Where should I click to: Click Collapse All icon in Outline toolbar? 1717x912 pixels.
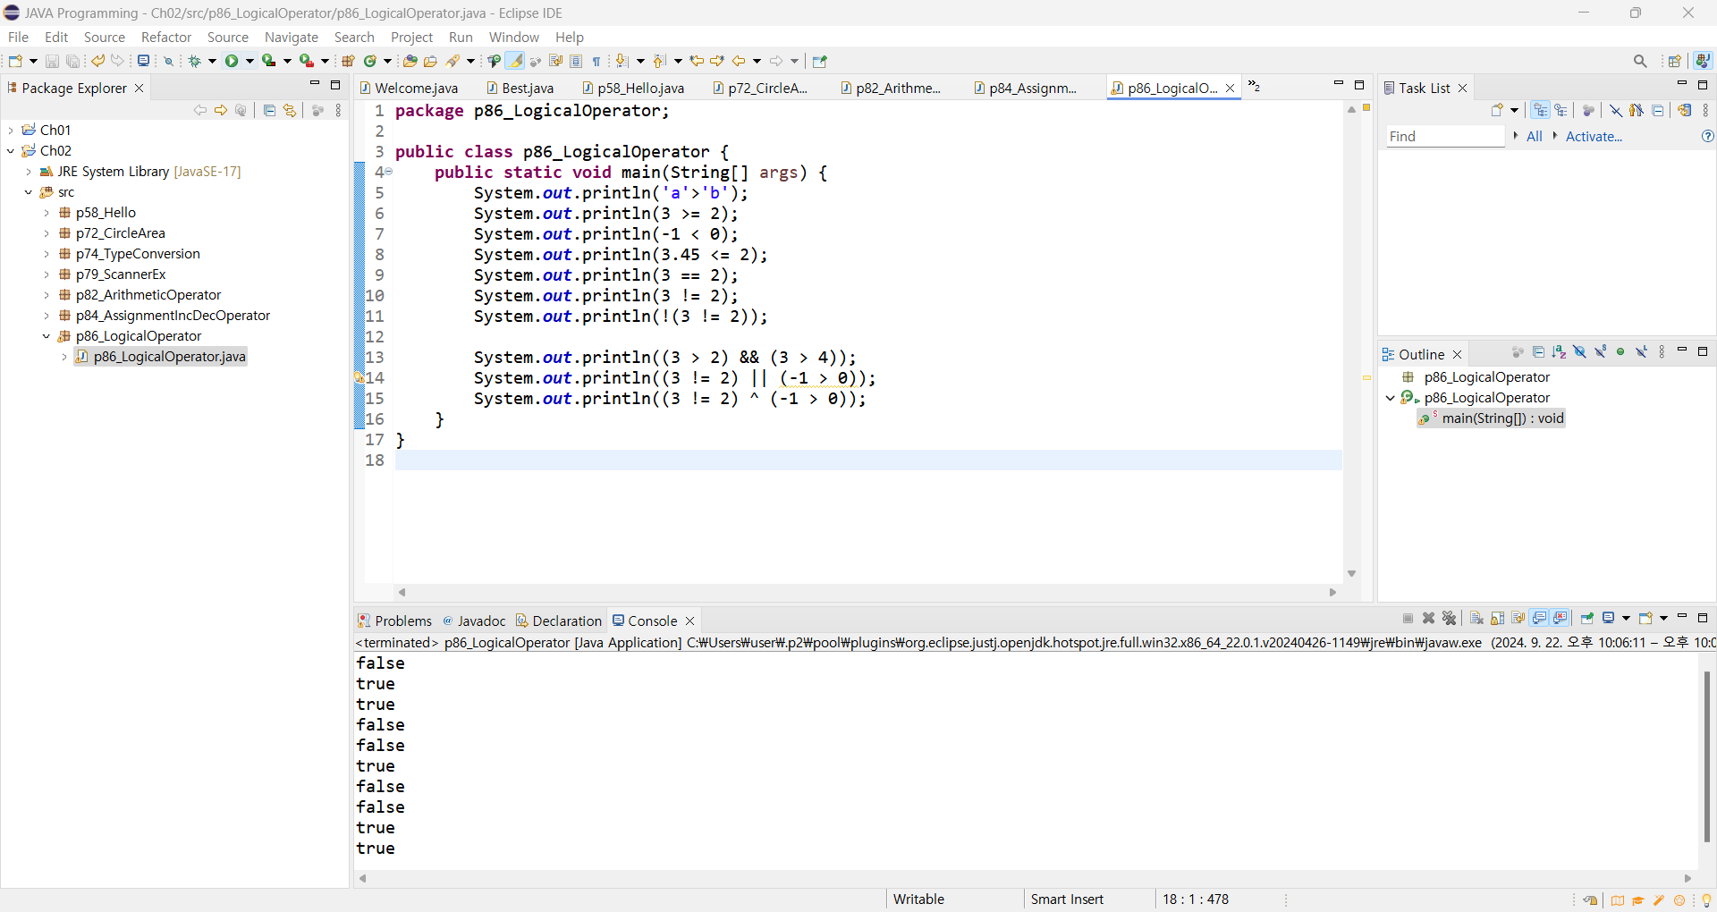click(x=1538, y=352)
